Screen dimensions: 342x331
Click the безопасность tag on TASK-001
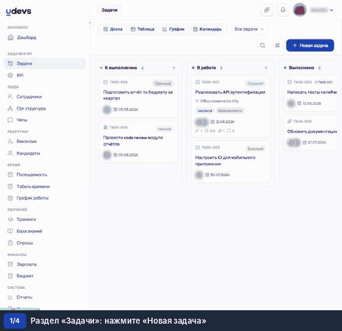point(230,111)
